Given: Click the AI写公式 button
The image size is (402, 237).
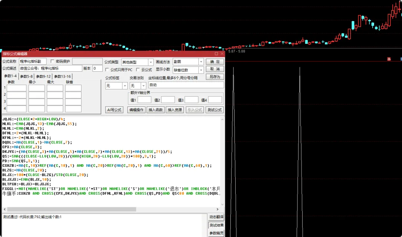Looking at the screenshot, I should tap(114, 110).
